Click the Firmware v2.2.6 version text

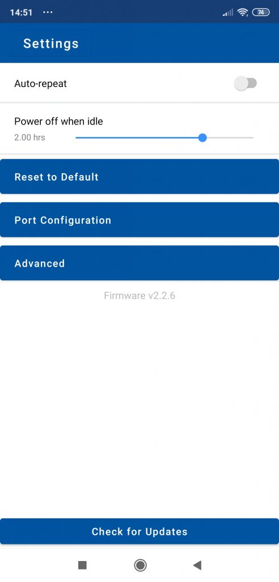pyautogui.click(x=139, y=296)
